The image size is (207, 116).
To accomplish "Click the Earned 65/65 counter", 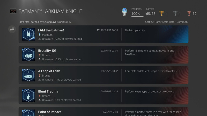I will coord(151,13).
